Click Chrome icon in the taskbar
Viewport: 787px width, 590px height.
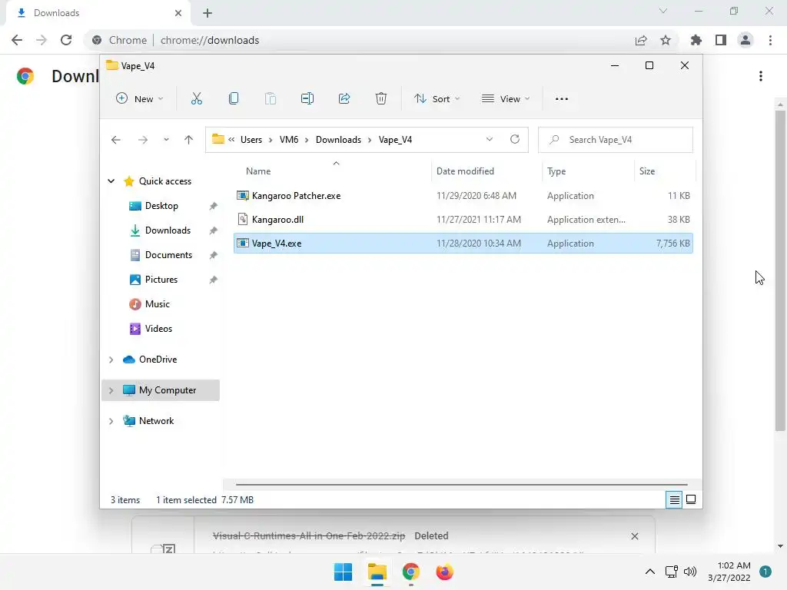[410, 572]
